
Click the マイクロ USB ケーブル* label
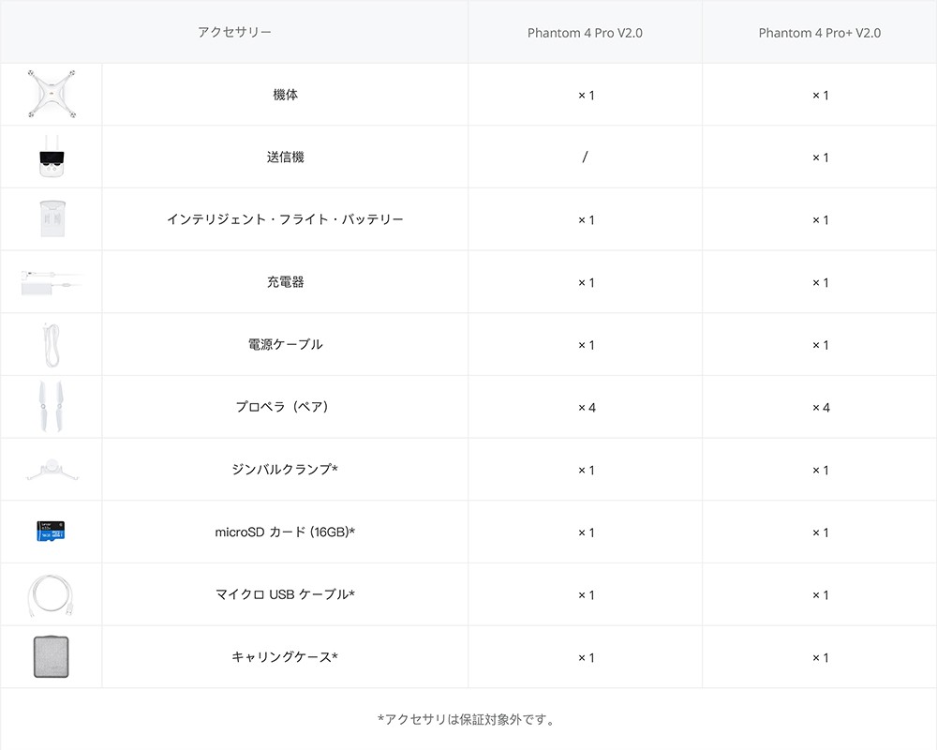tap(285, 594)
